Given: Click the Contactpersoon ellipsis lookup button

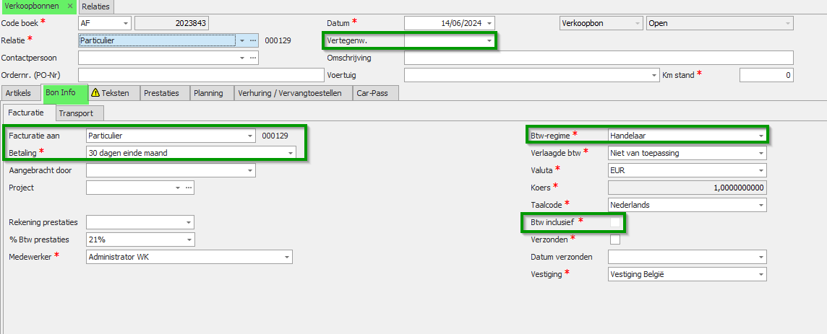Looking at the screenshot, I should 252,58.
